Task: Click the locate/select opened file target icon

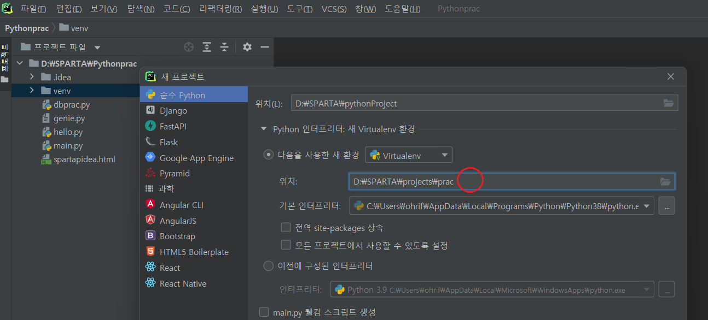Action: coord(189,47)
